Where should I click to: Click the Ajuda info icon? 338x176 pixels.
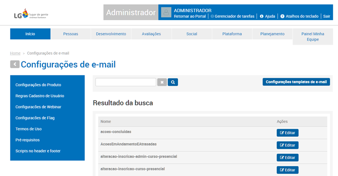262,17
